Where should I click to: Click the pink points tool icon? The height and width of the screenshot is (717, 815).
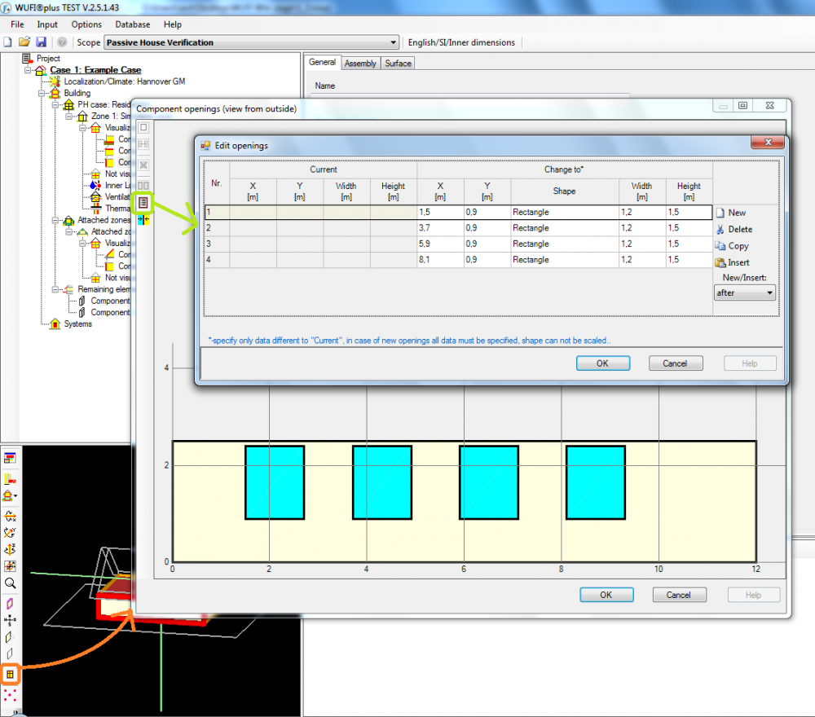coord(11,694)
